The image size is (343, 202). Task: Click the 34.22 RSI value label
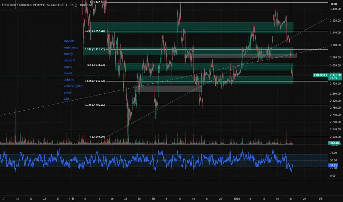333,165
